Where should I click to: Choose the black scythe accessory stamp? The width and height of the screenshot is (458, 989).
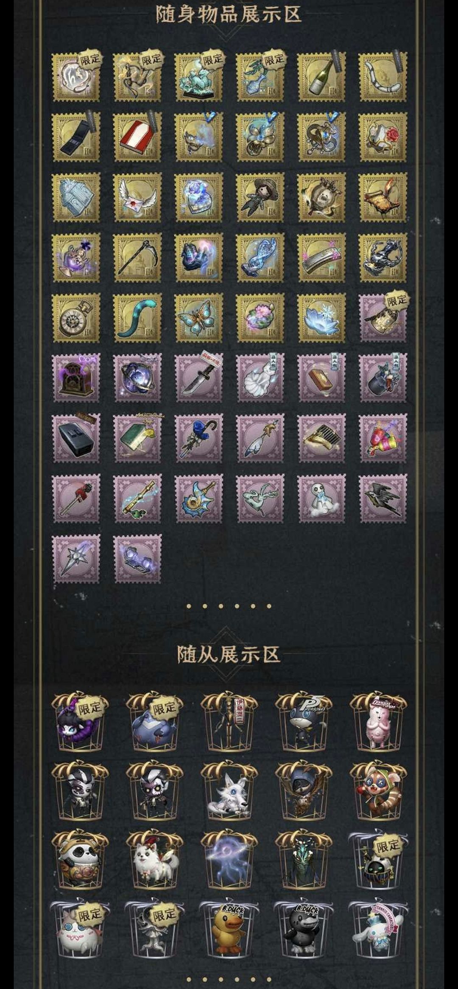tap(137, 258)
